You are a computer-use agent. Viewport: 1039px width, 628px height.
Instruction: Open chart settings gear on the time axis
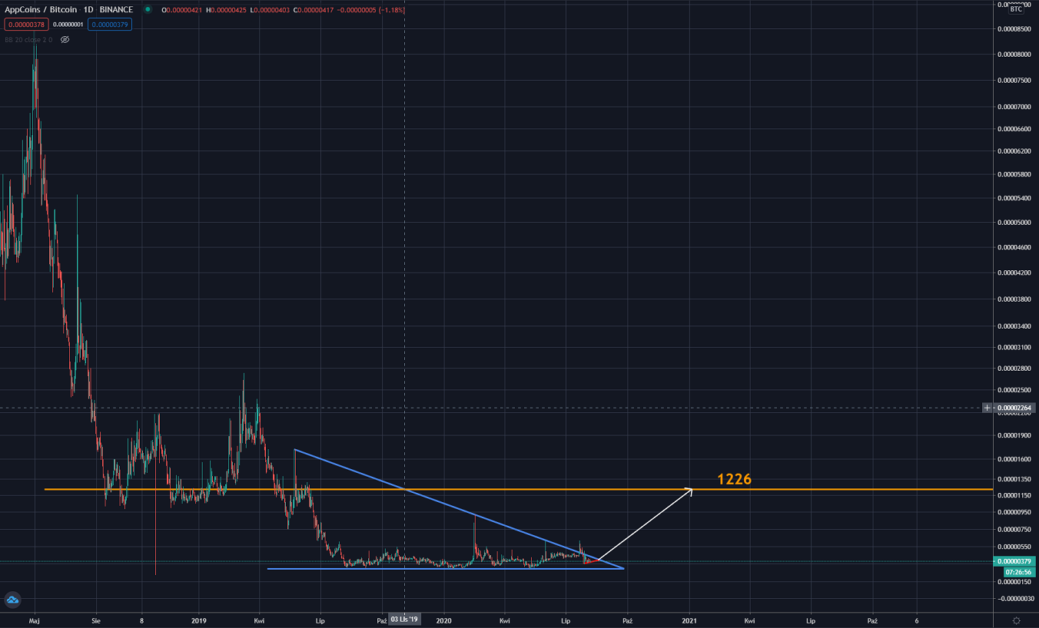pyautogui.click(x=1017, y=620)
